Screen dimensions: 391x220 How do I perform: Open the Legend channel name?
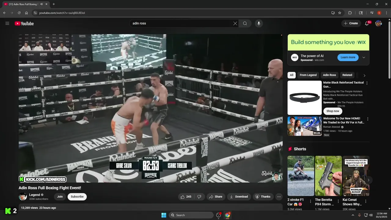tap(35, 195)
